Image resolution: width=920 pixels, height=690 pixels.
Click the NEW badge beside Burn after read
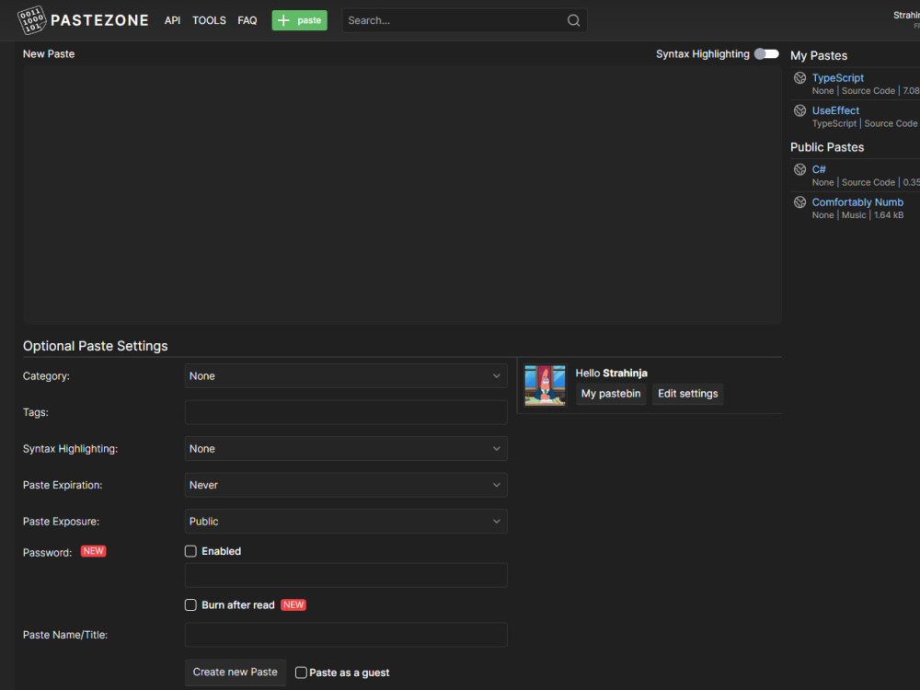pos(293,605)
